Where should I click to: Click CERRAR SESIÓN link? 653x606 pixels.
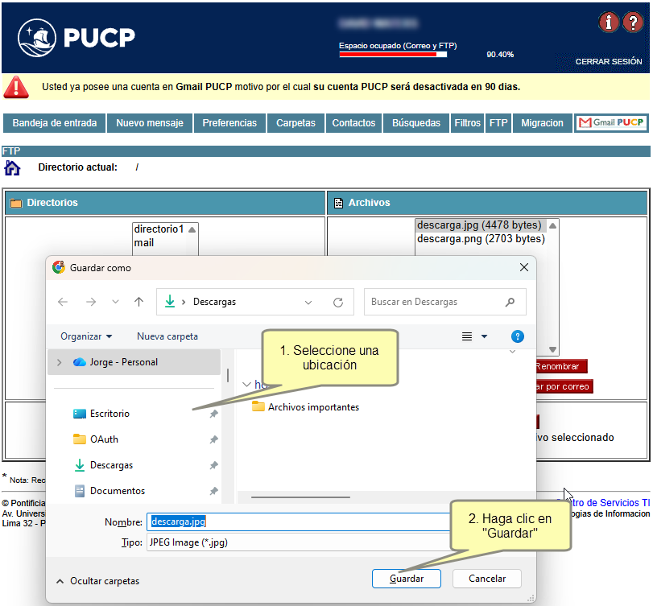point(608,62)
